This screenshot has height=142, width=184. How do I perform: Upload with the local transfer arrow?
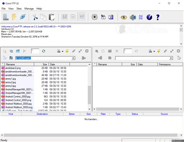click(x=84, y=58)
